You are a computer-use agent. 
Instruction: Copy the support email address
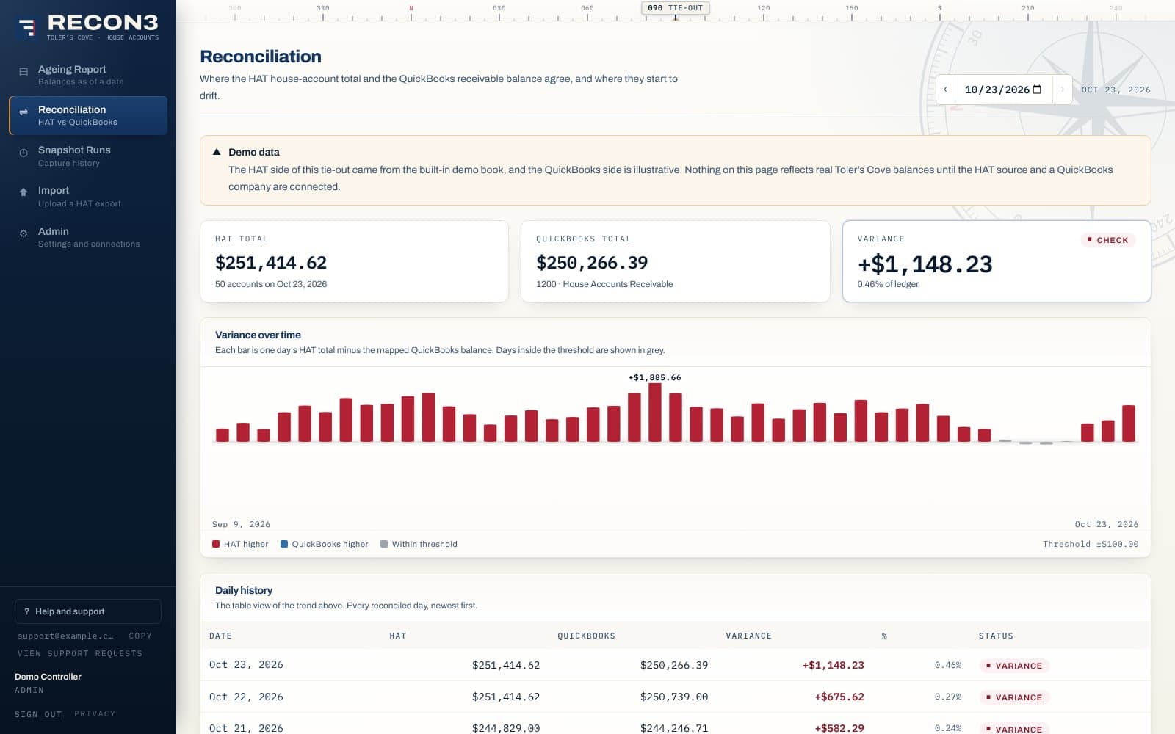pos(140,636)
